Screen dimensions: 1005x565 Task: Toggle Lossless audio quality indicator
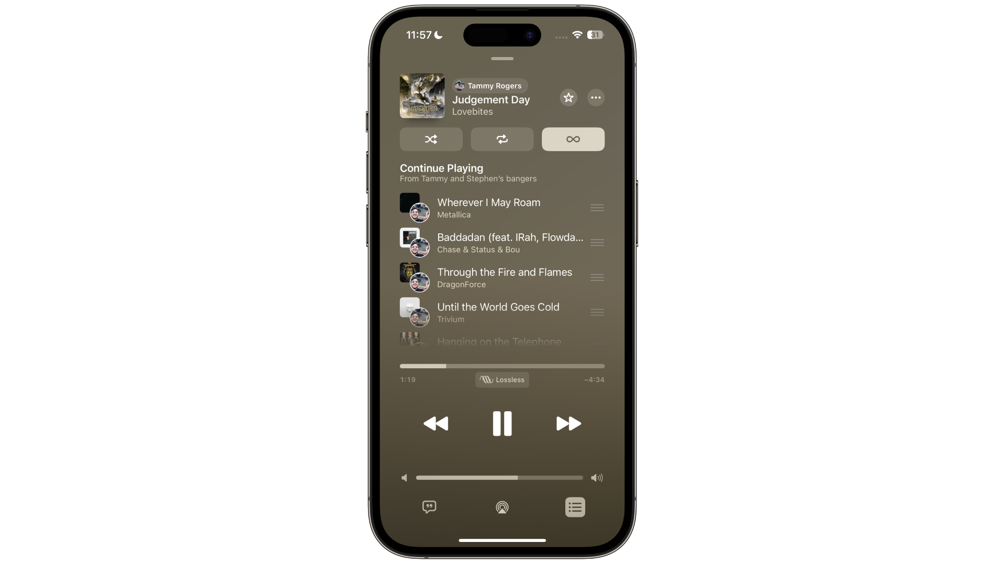pos(502,379)
